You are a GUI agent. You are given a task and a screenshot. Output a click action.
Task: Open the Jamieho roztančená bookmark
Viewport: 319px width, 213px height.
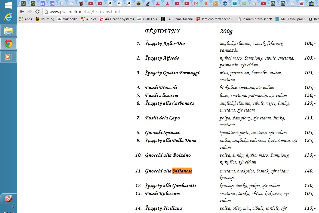point(215,19)
